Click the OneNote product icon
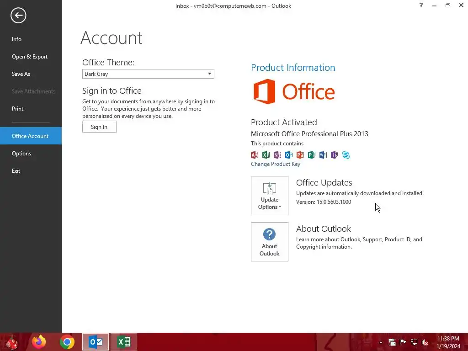Screen dimensions: 468x351 tap(277, 154)
